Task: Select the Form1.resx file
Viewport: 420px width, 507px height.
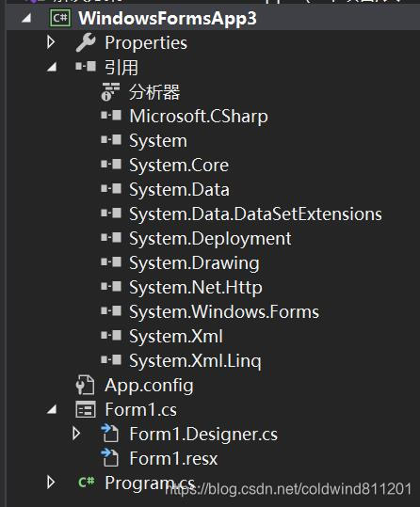Action: pyautogui.click(x=173, y=458)
